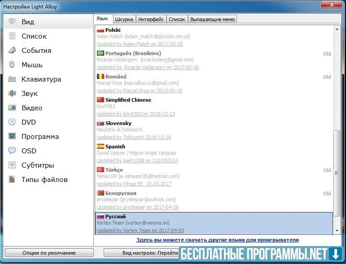Open События section via bell icon

pos(12,51)
